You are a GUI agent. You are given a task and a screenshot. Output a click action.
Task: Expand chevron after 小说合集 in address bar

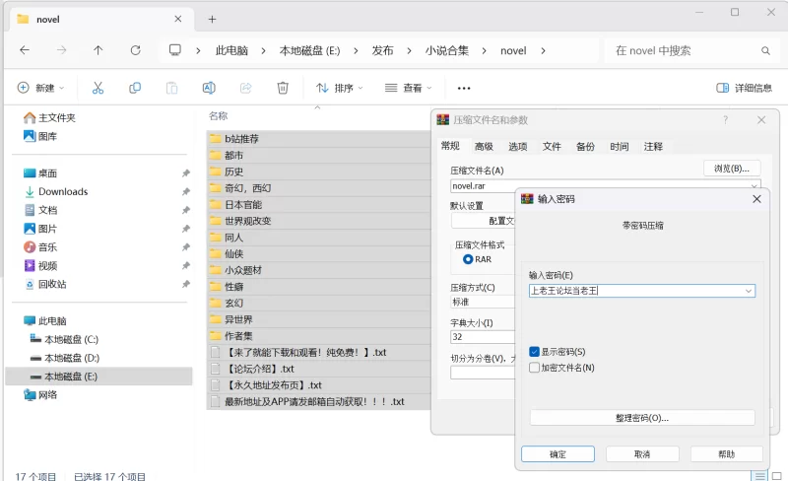click(x=484, y=51)
